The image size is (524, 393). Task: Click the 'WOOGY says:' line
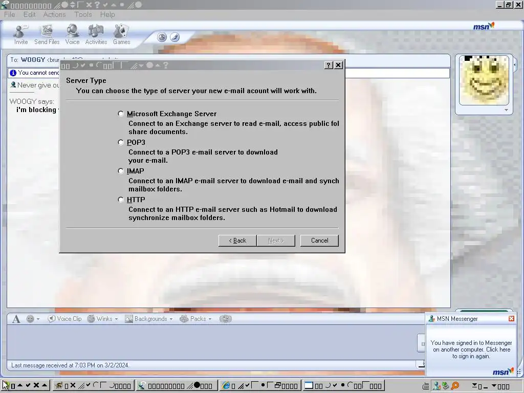tap(31, 102)
